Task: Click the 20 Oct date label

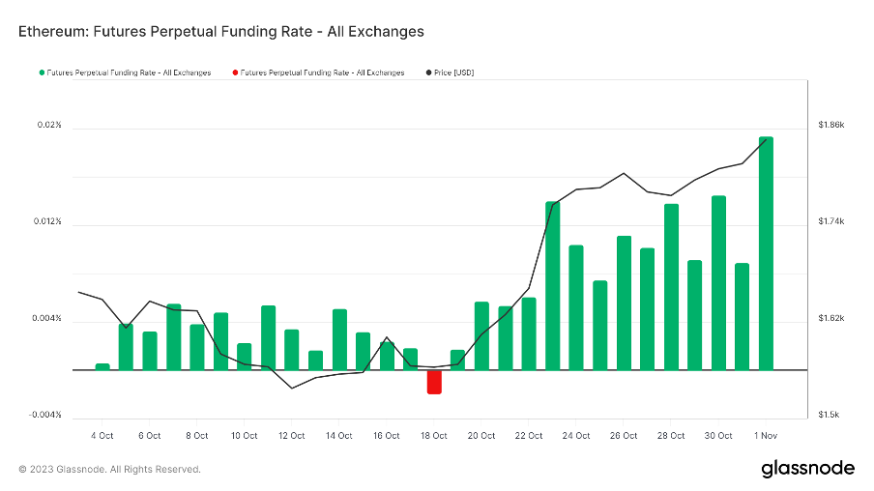Action: (481, 436)
